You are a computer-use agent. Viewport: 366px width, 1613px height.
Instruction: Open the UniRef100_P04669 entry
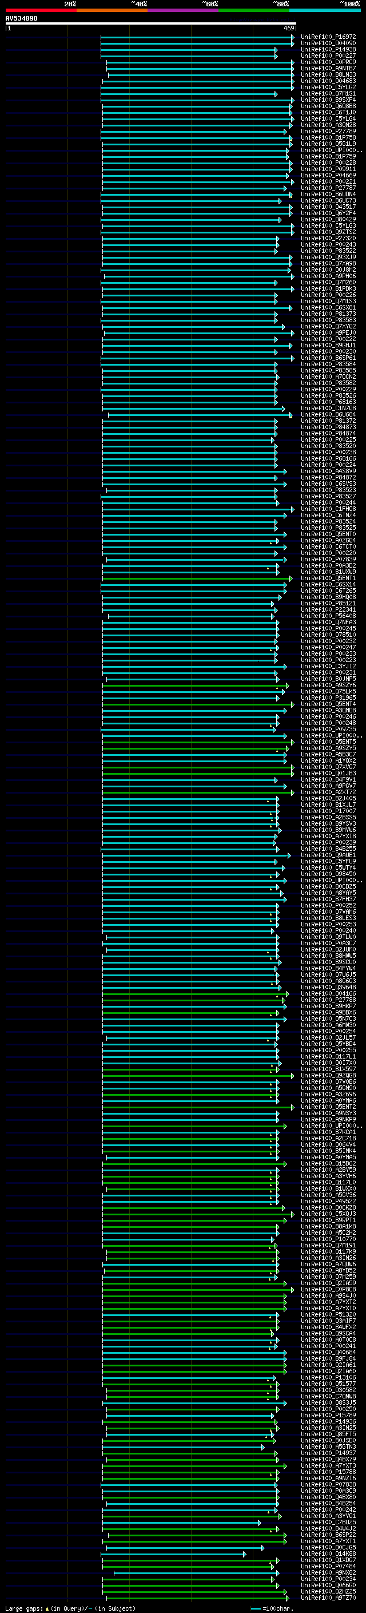[x=328, y=175]
